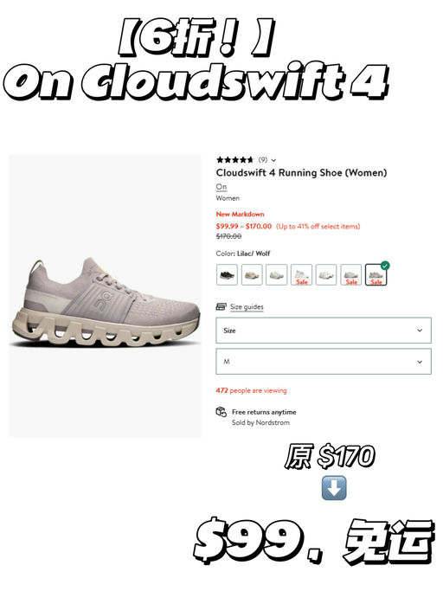Click the five-star rating icons
This screenshot has width=443, height=591.
click(x=234, y=160)
